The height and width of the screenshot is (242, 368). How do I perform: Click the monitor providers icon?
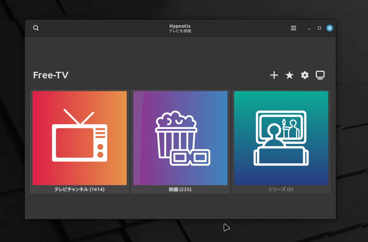tap(320, 75)
